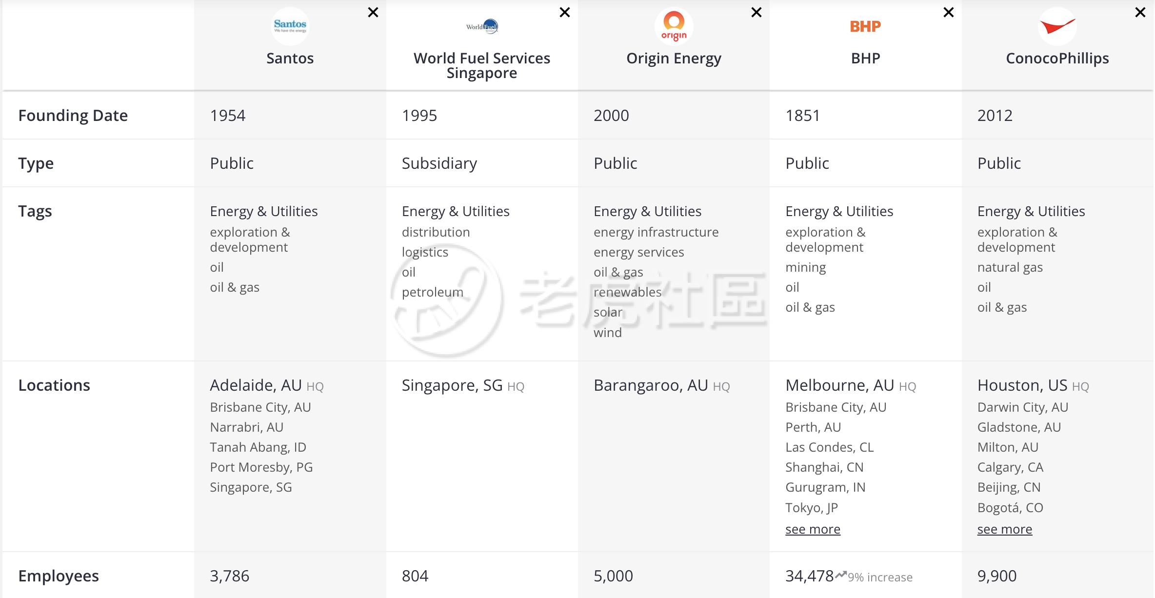The height and width of the screenshot is (598, 1155).
Task: Select Santos 'exploration & development' tag
Action: click(250, 239)
